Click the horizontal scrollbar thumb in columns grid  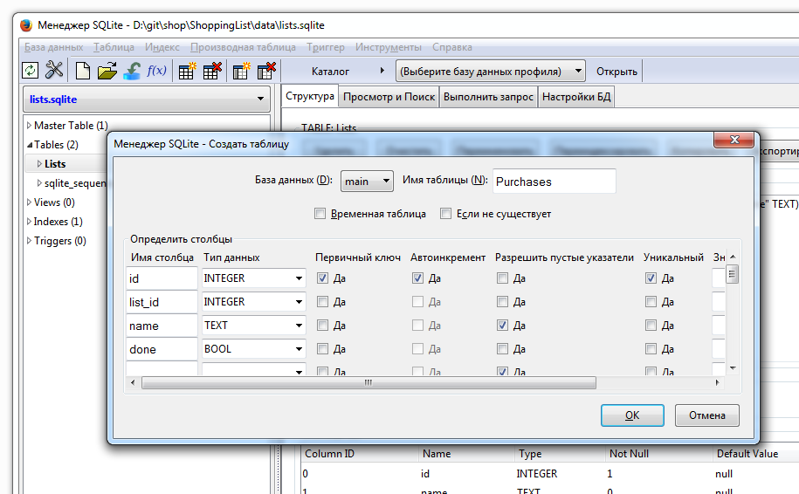tap(369, 382)
